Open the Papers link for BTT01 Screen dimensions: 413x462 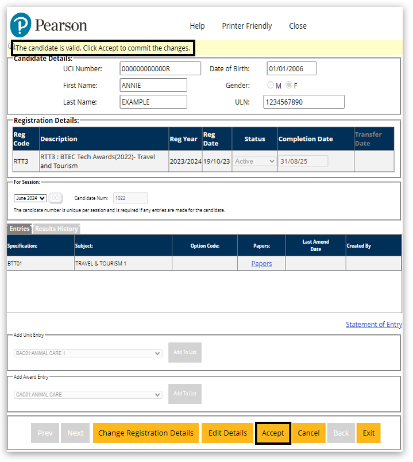pos(261,264)
